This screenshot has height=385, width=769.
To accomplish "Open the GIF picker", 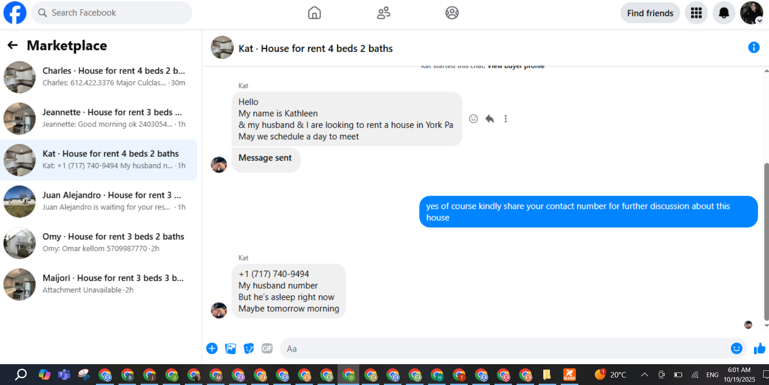I will 267,348.
